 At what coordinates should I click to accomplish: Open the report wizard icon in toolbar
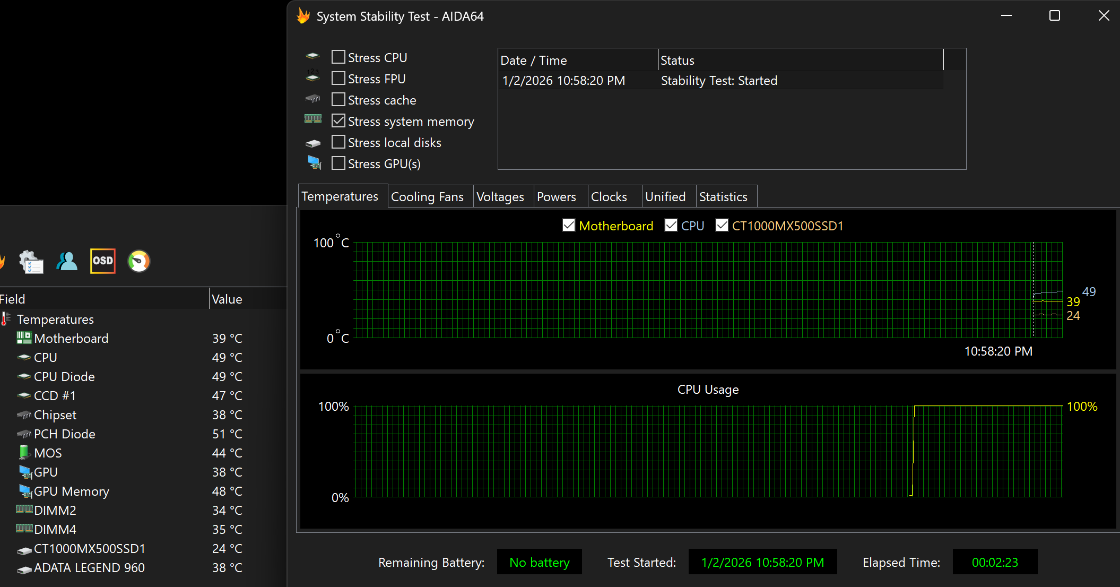click(31, 261)
